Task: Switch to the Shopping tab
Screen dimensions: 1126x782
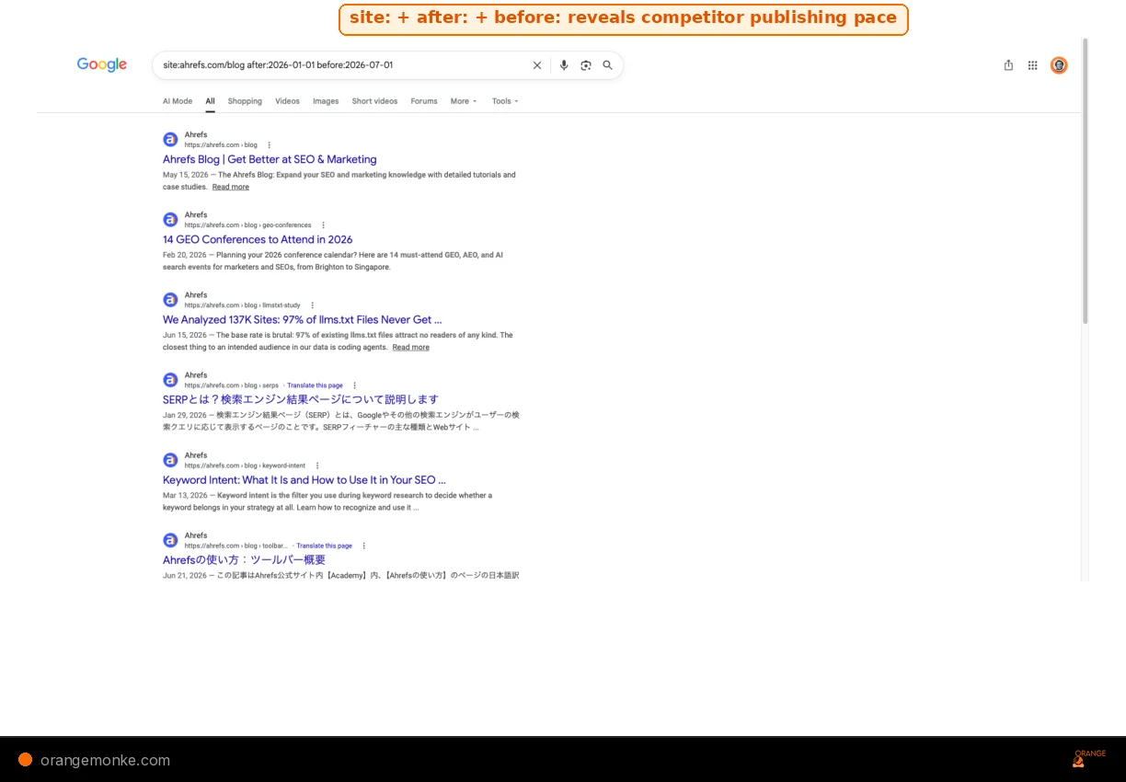Action: click(x=245, y=101)
